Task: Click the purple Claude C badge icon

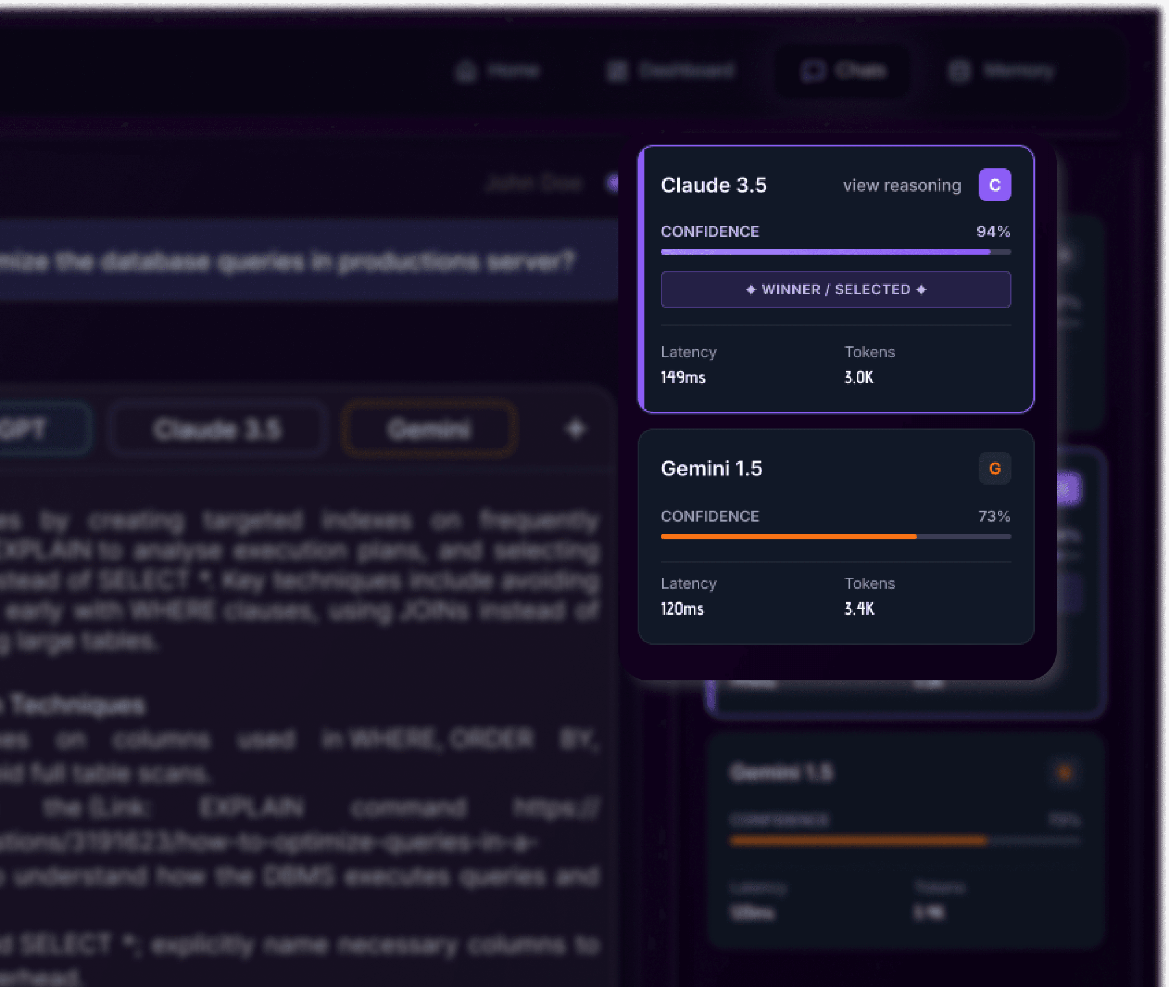Action: [x=994, y=185]
